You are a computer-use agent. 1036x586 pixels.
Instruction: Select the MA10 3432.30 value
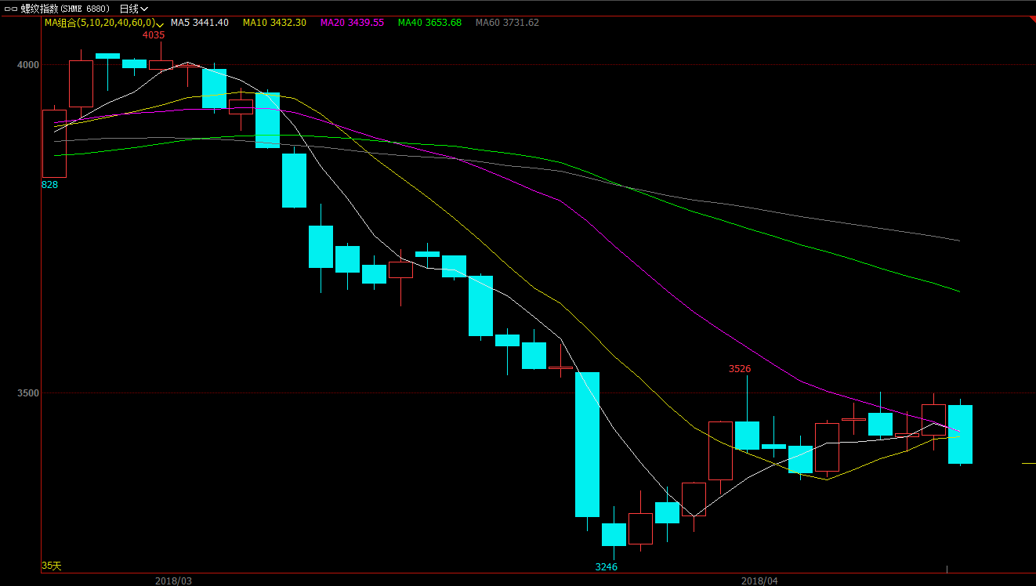[x=274, y=23]
